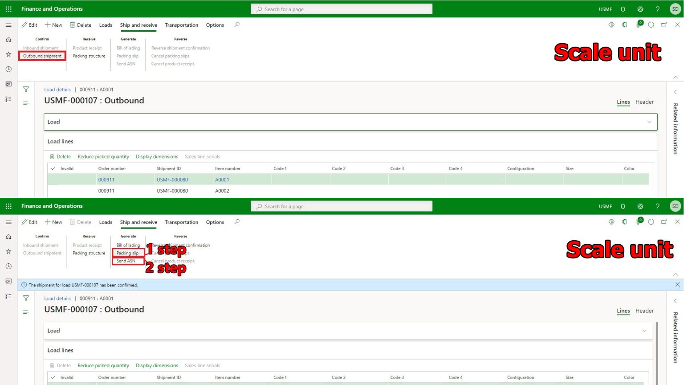Click Display dimensions in bottom window
The image size is (684, 385).
(x=157, y=366)
